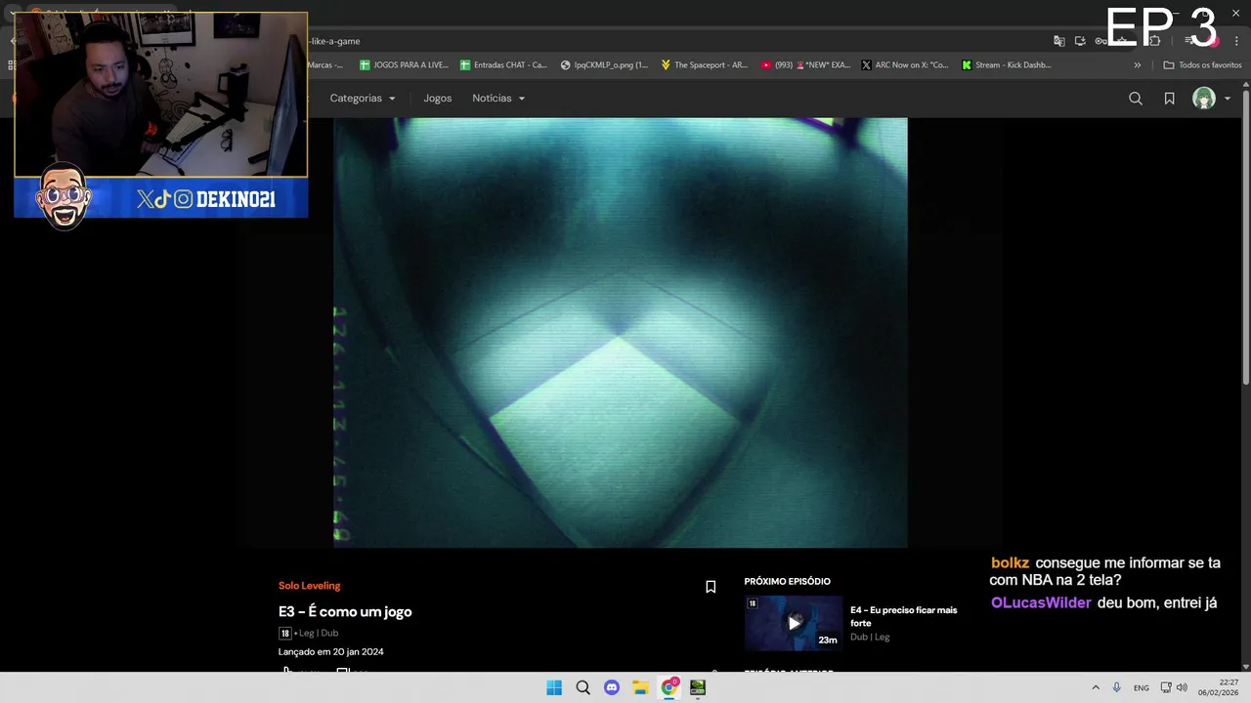Open ARC Now on X bookmark
Image resolution: width=1251 pixels, height=703 pixels.
[905, 65]
